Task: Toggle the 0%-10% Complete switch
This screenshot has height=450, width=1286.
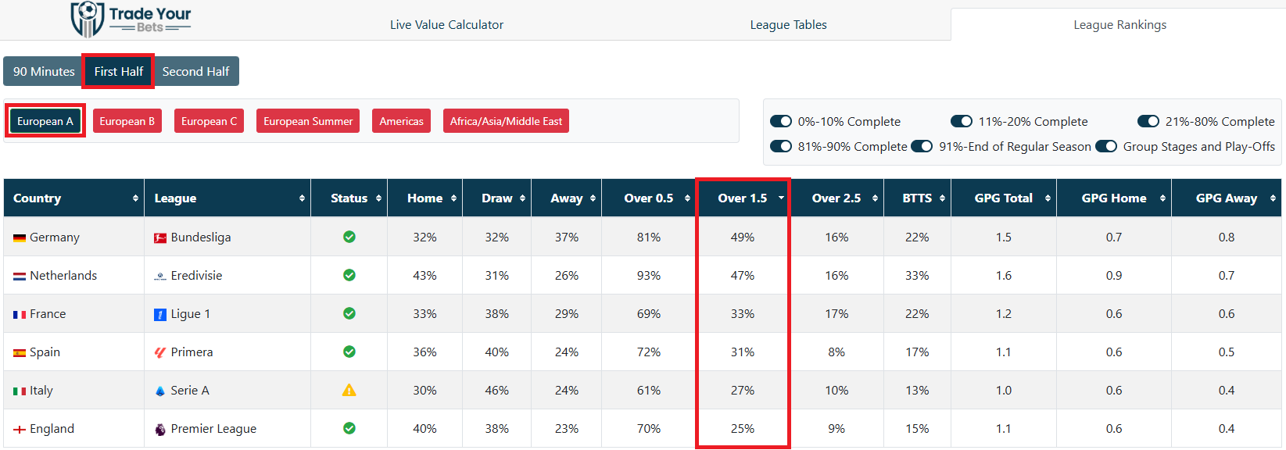Action: tap(781, 121)
